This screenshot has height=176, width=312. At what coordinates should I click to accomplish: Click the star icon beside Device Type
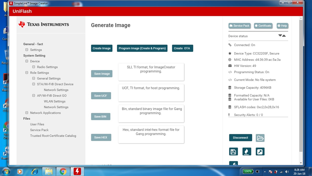click(230, 54)
